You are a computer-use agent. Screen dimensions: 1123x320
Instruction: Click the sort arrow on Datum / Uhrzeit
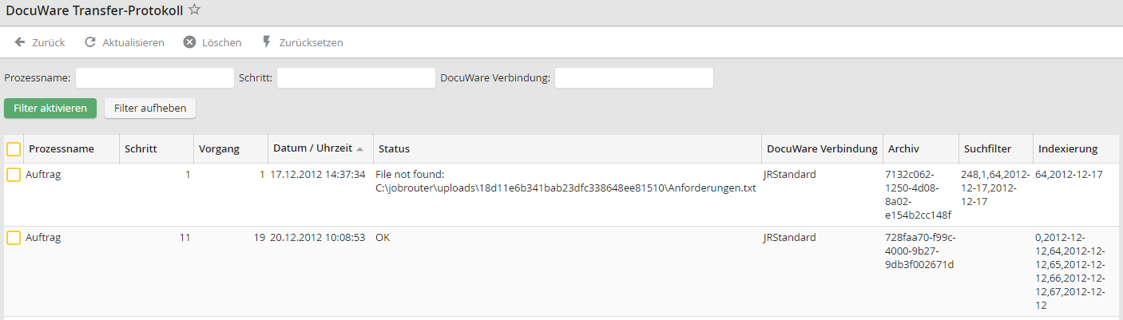click(360, 149)
